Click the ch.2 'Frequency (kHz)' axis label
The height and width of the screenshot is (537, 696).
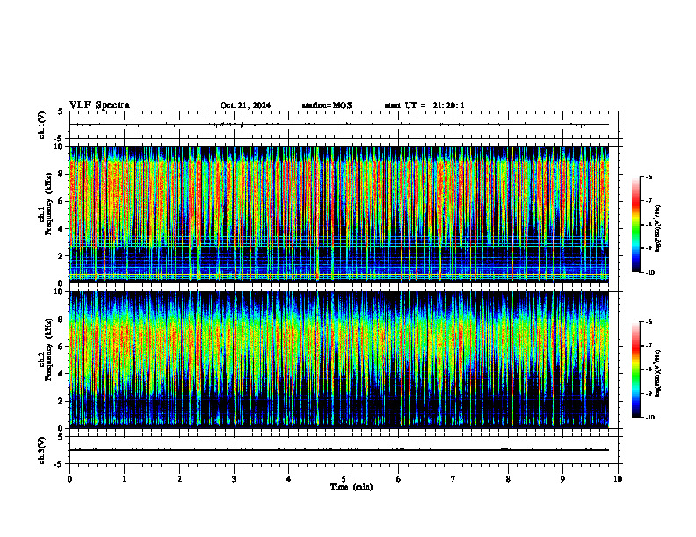click(x=48, y=349)
